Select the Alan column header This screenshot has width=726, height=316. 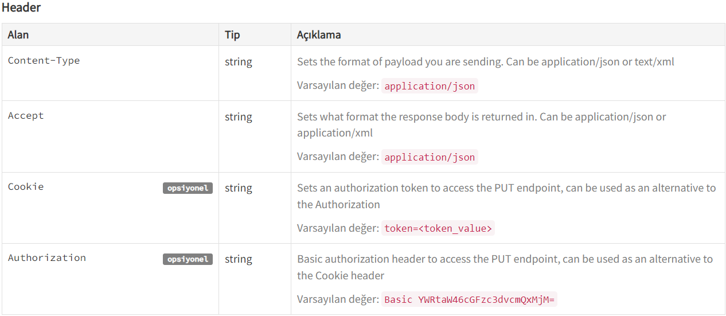click(18, 34)
